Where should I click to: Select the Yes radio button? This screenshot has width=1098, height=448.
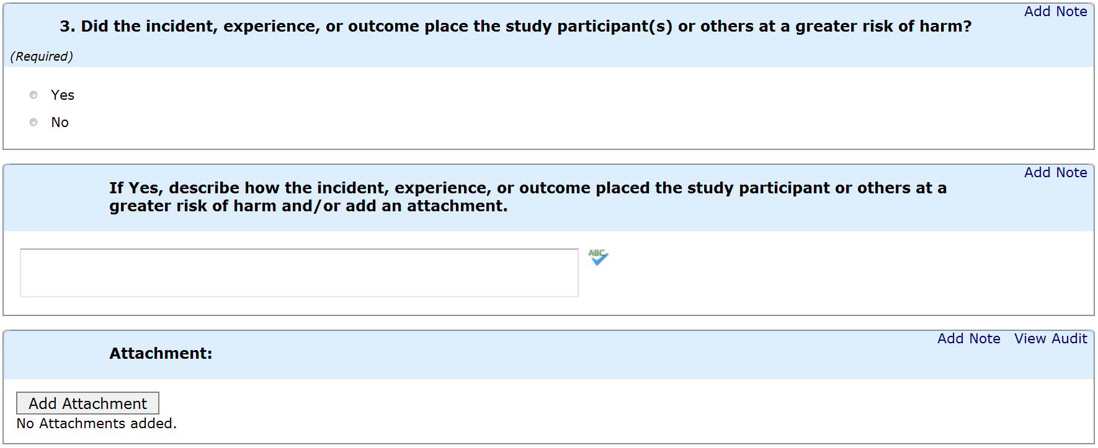point(33,95)
